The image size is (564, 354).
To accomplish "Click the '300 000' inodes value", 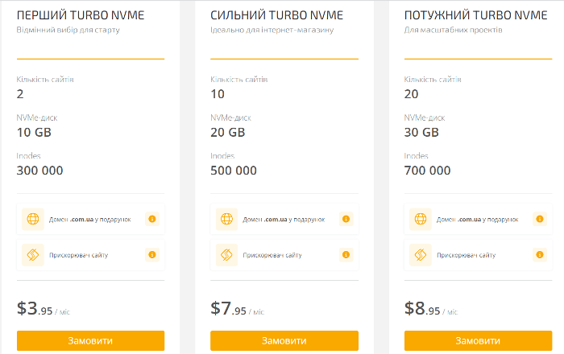I will pyautogui.click(x=40, y=171).
